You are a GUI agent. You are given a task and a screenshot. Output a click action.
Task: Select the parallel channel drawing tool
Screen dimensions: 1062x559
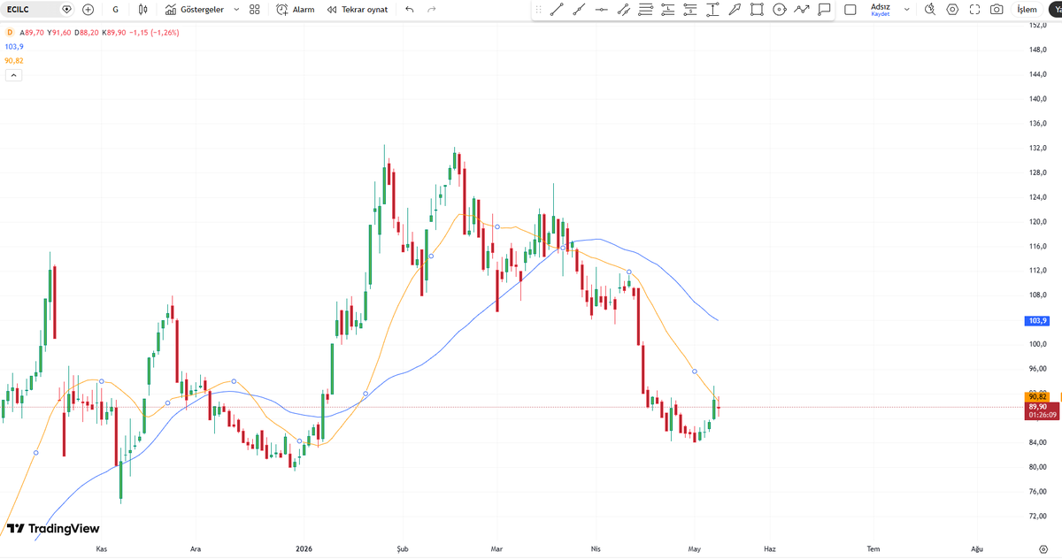click(x=623, y=10)
